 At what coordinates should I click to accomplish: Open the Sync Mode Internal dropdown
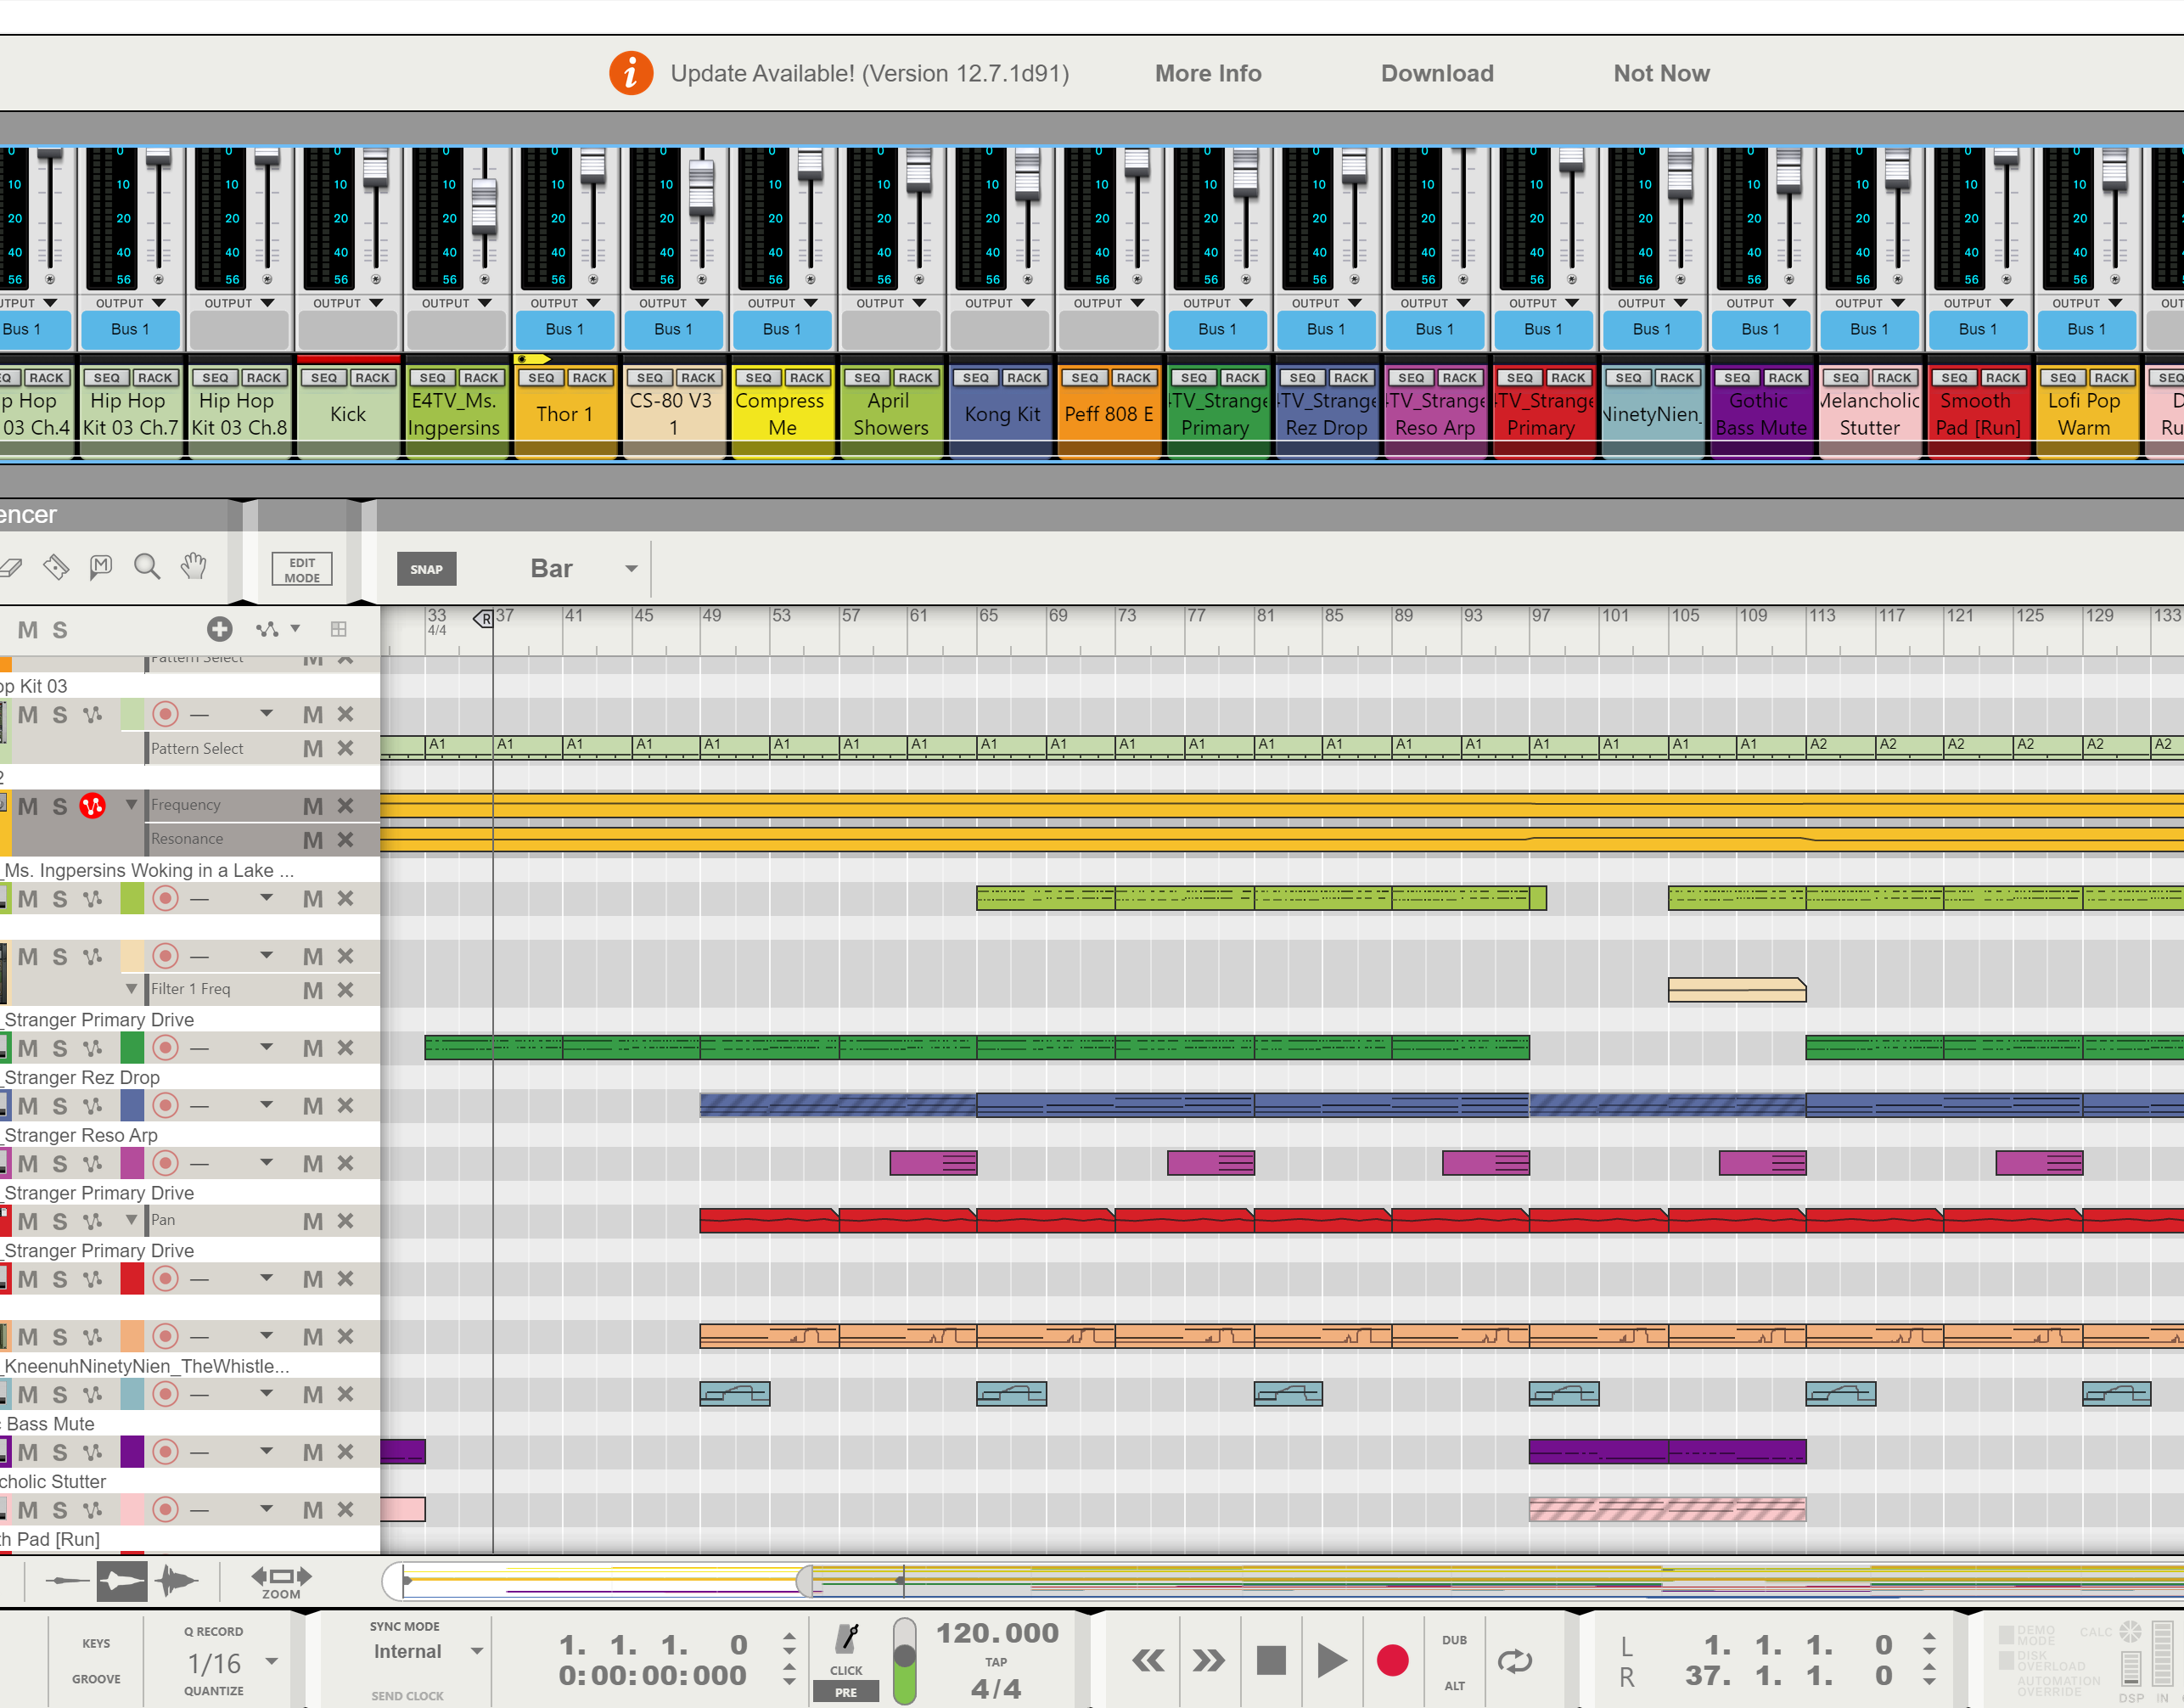(x=477, y=1652)
